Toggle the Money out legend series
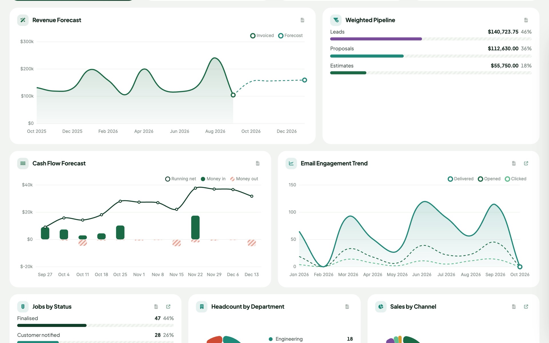Viewport: 549px width, 343px height. (244, 179)
